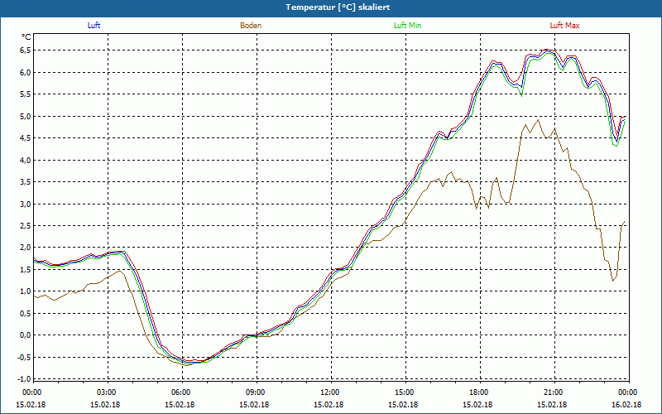Click the '2,0' y-axis value

(x=26, y=248)
